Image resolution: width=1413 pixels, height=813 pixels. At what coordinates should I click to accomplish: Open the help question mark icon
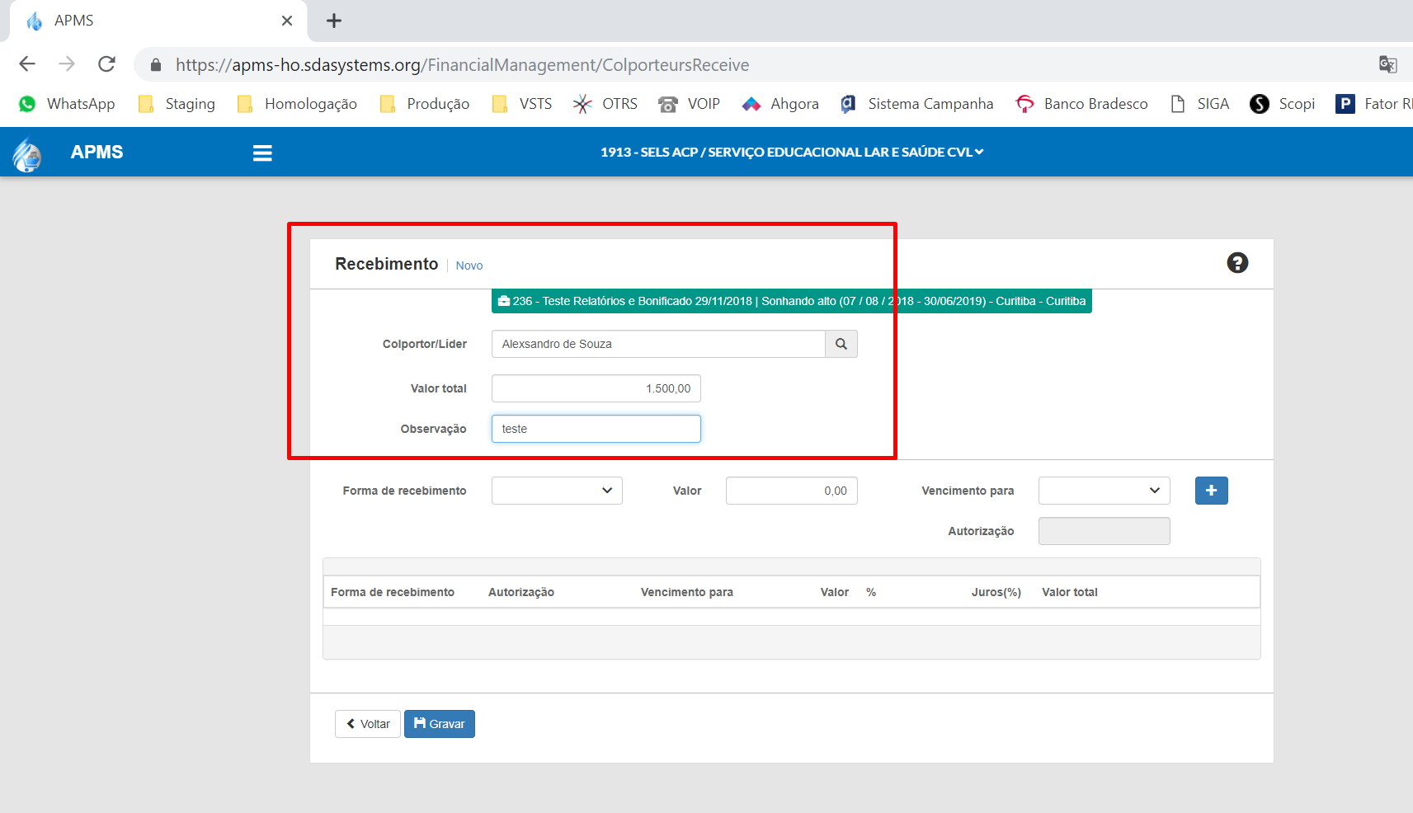[x=1237, y=263]
